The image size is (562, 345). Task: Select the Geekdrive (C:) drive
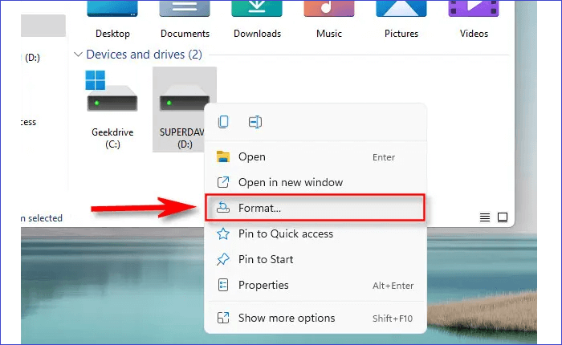[x=112, y=103]
